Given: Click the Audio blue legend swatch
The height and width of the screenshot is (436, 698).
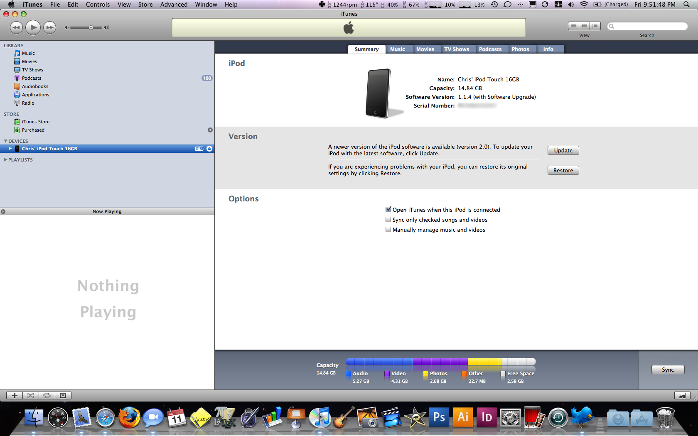Looking at the screenshot, I should (x=349, y=374).
